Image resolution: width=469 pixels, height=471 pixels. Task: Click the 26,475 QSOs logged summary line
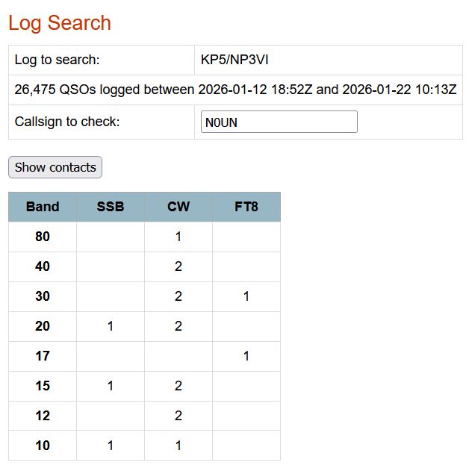click(235, 90)
